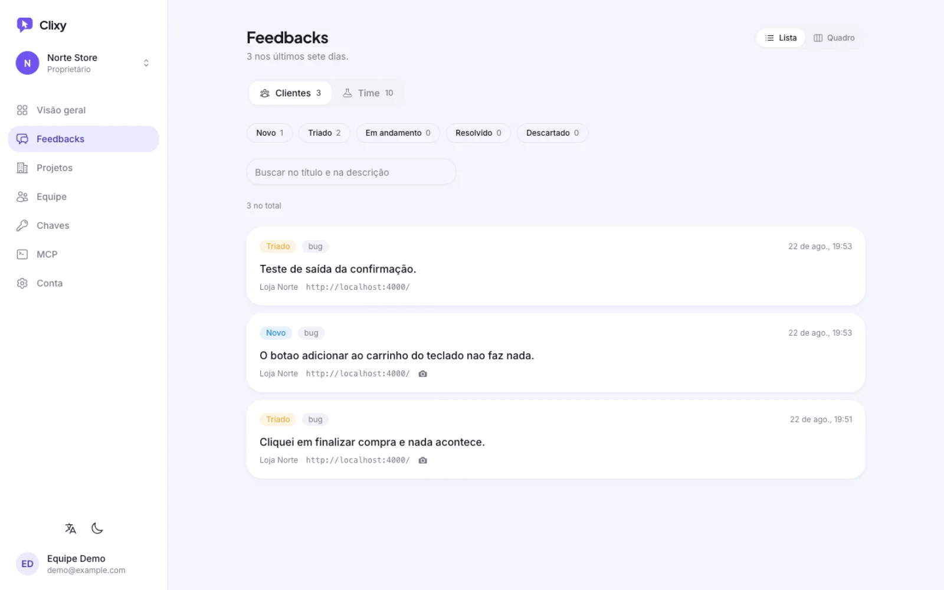Toggle dark mode with the moon icon
This screenshot has width=944, height=590.
click(x=97, y=529)
